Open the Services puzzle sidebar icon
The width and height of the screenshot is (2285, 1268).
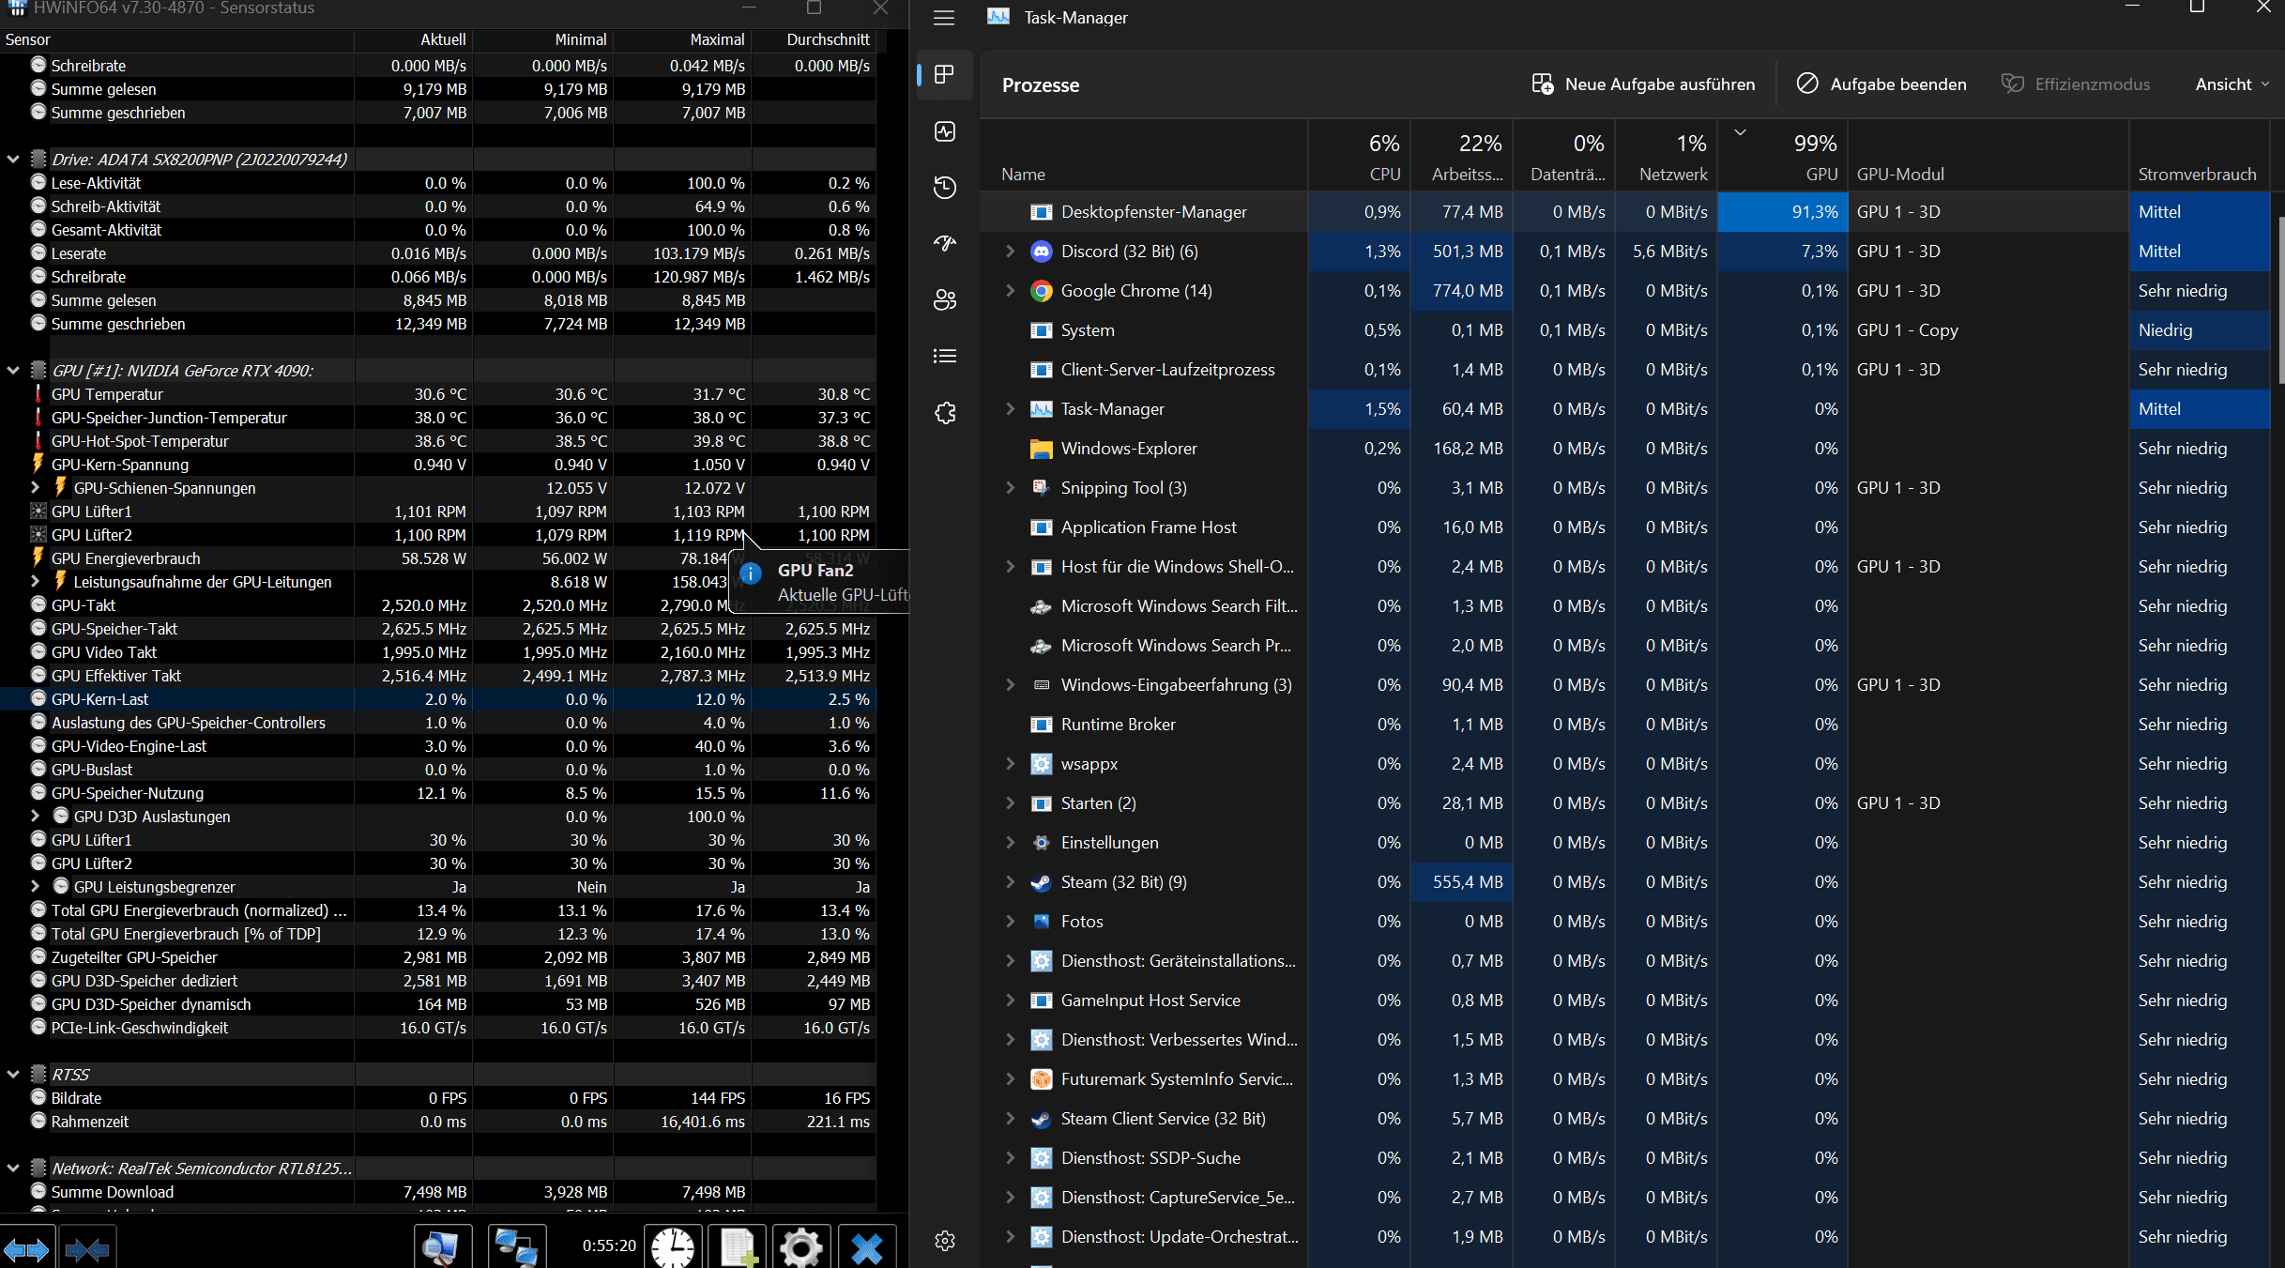click(x=945, y=412)
